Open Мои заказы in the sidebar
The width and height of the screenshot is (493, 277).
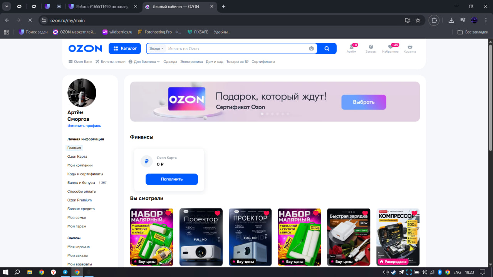(77, 255)
